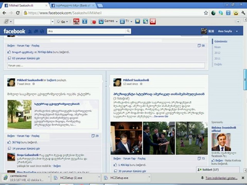The height and width of the screenshot is (185, 247).
Task: Like the Bidzina Ivanishvili sponsored page
Action: coord(219,160)
